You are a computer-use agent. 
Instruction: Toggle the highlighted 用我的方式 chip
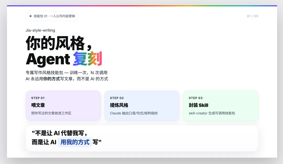tap(75, 142)
